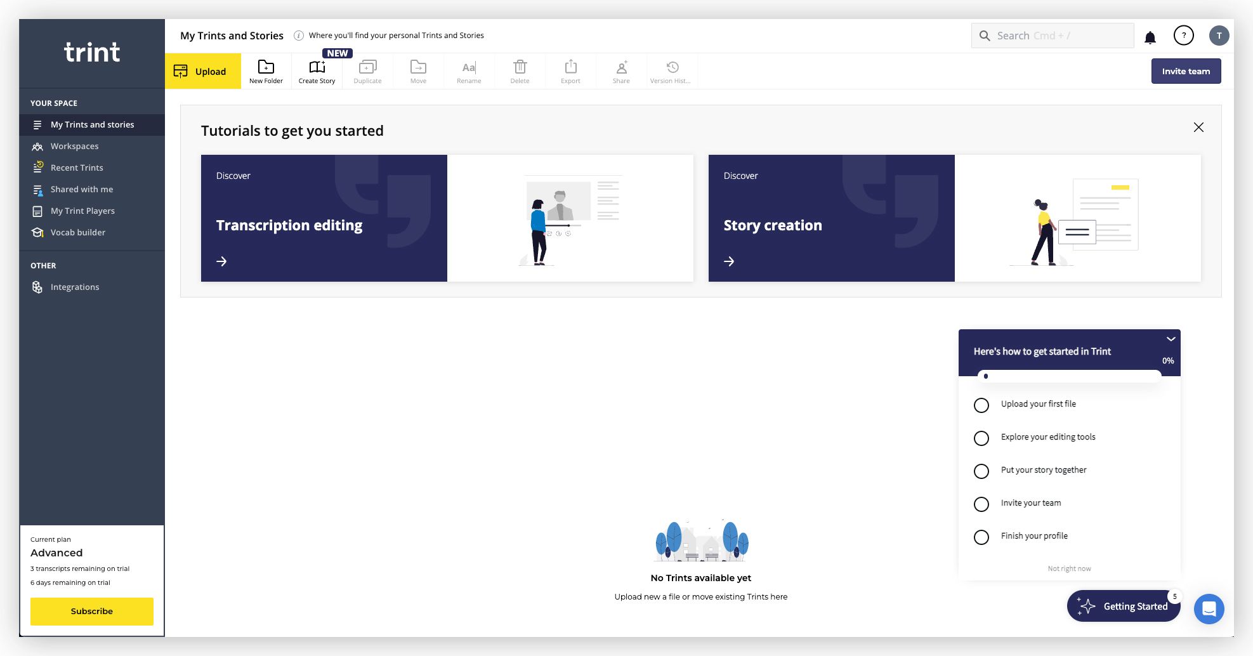The height and width of the screenshot is (656, 1253).
Task: Click the arrow on Story creation card
Action: click(729, 261)
